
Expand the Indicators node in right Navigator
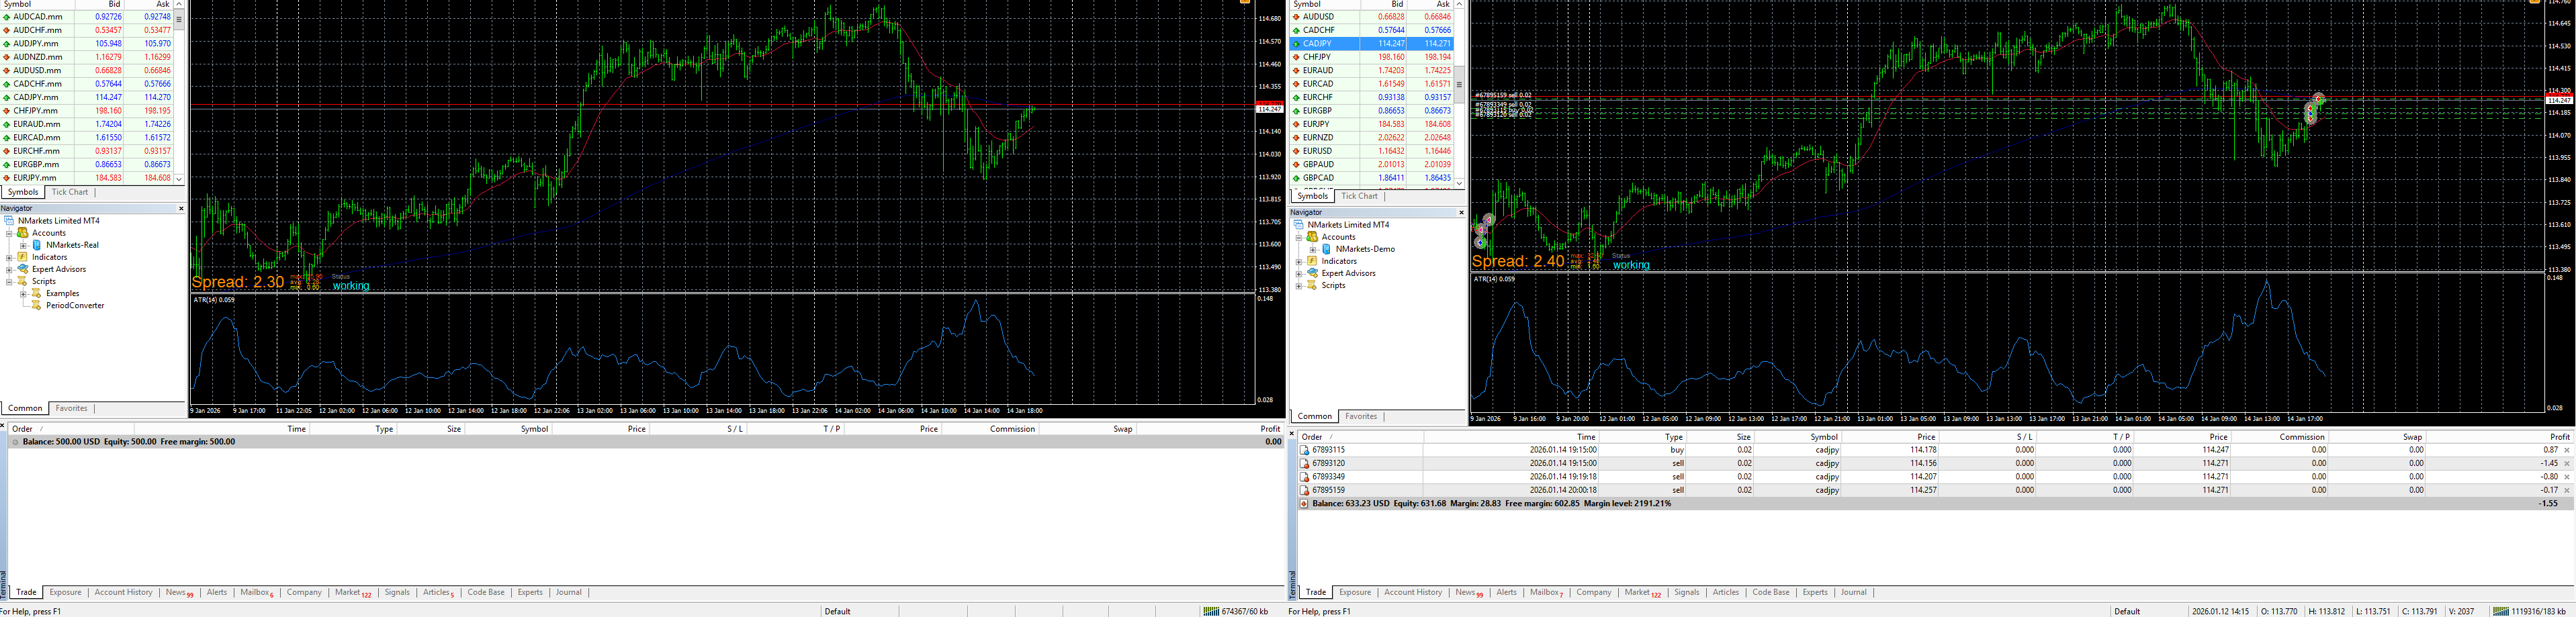(x=1299, y=261)
